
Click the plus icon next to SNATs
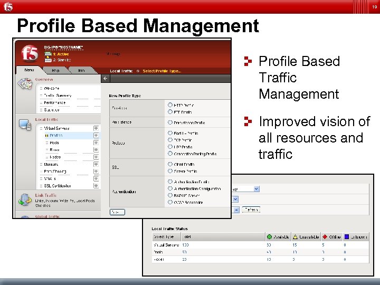[x=96, y=178]
